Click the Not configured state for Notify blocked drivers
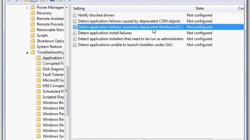The image size is (250, 140). tap(200, 15)
